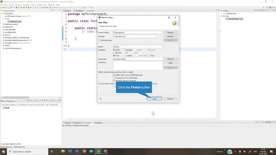The width and height of the screenshot is (276, 155).
Task: Expand the inheritance project node
Action: (x=1, y=27)
